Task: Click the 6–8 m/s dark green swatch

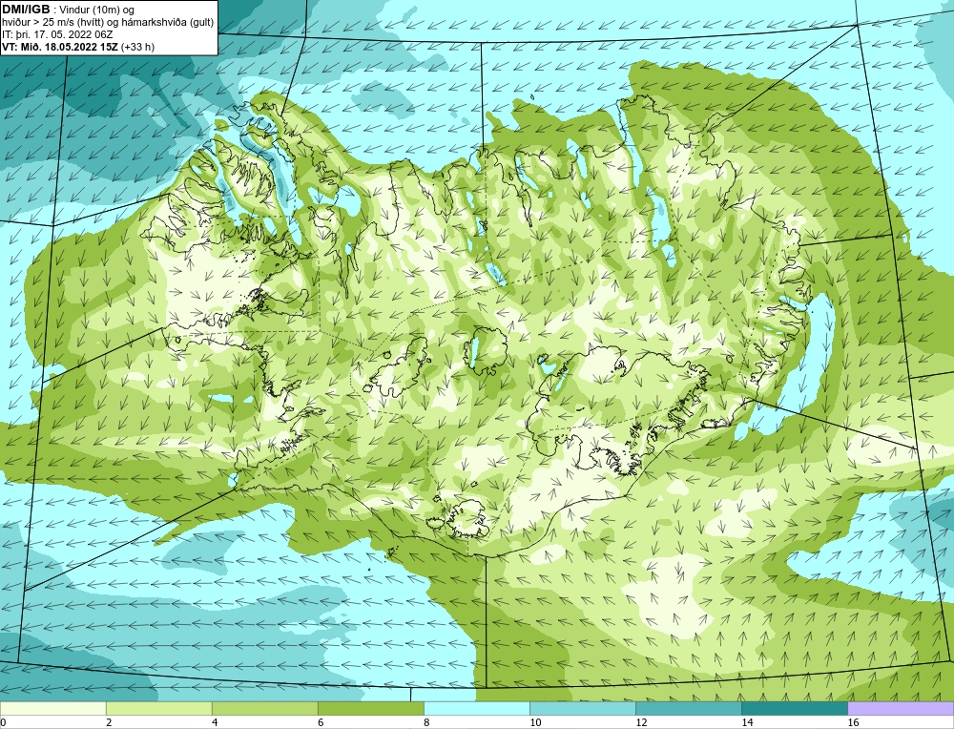Action: tap(370, 708)
